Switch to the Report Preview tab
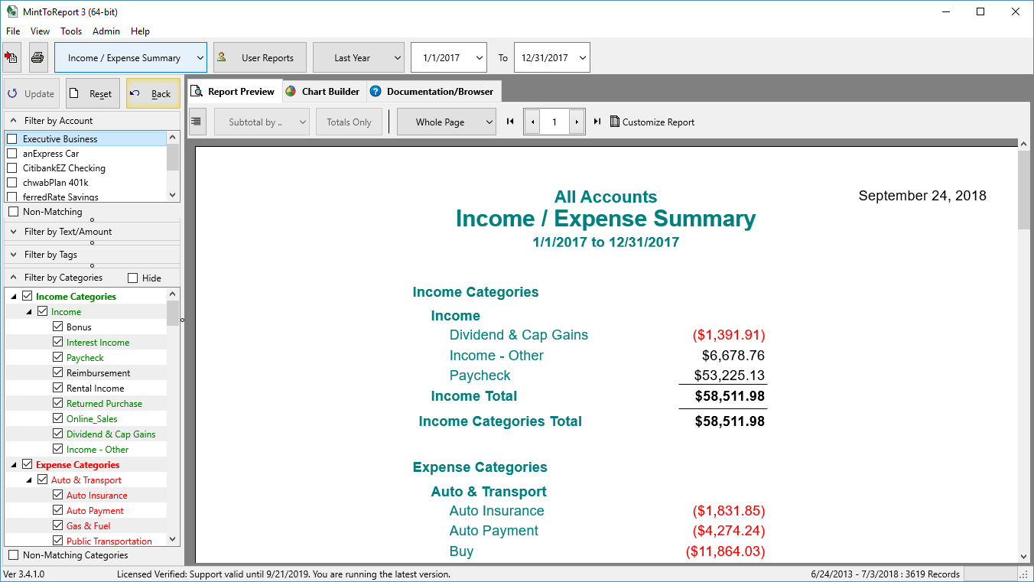 click(x=235, y=91)
